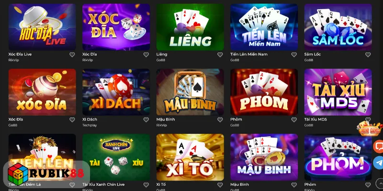Launch the Tài Xỉu MD5 game thumbnail
The width and height of the screenshot is (383, 191).
click(338, 92)
